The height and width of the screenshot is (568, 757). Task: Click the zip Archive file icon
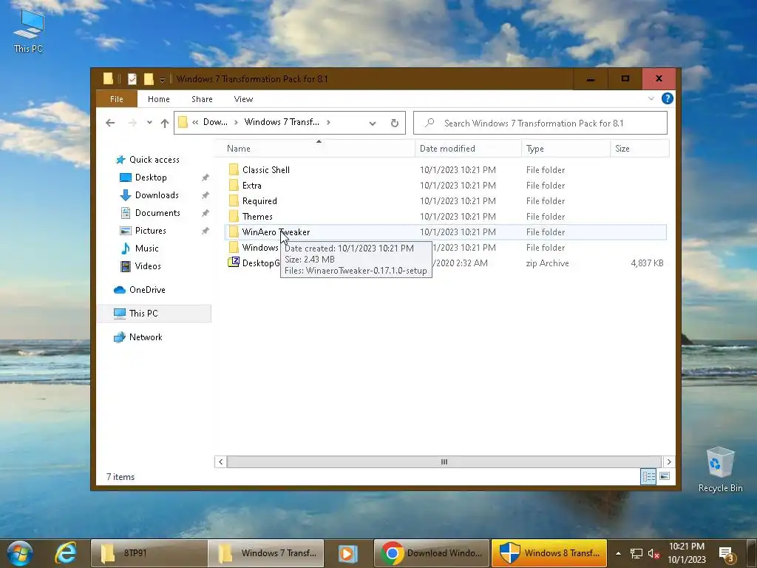point(234,263)
